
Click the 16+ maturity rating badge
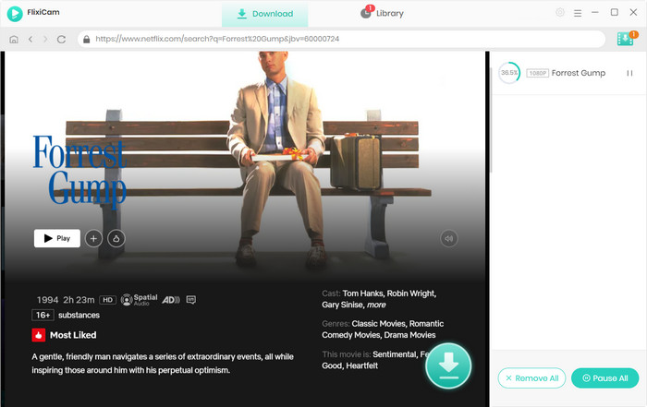[x=43, y=315]
